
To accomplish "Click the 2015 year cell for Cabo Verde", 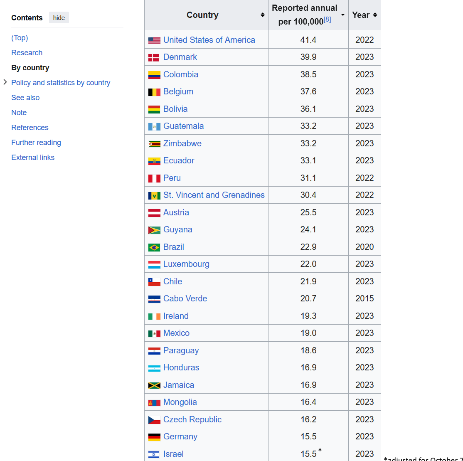I will click(364, 298).
